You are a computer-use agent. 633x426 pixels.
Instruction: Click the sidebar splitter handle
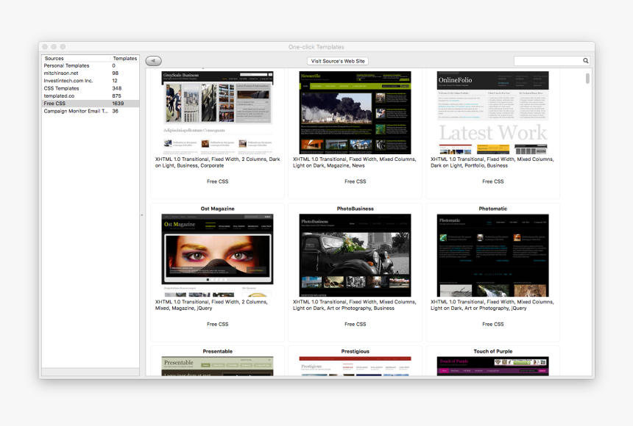tap(142, 215)
